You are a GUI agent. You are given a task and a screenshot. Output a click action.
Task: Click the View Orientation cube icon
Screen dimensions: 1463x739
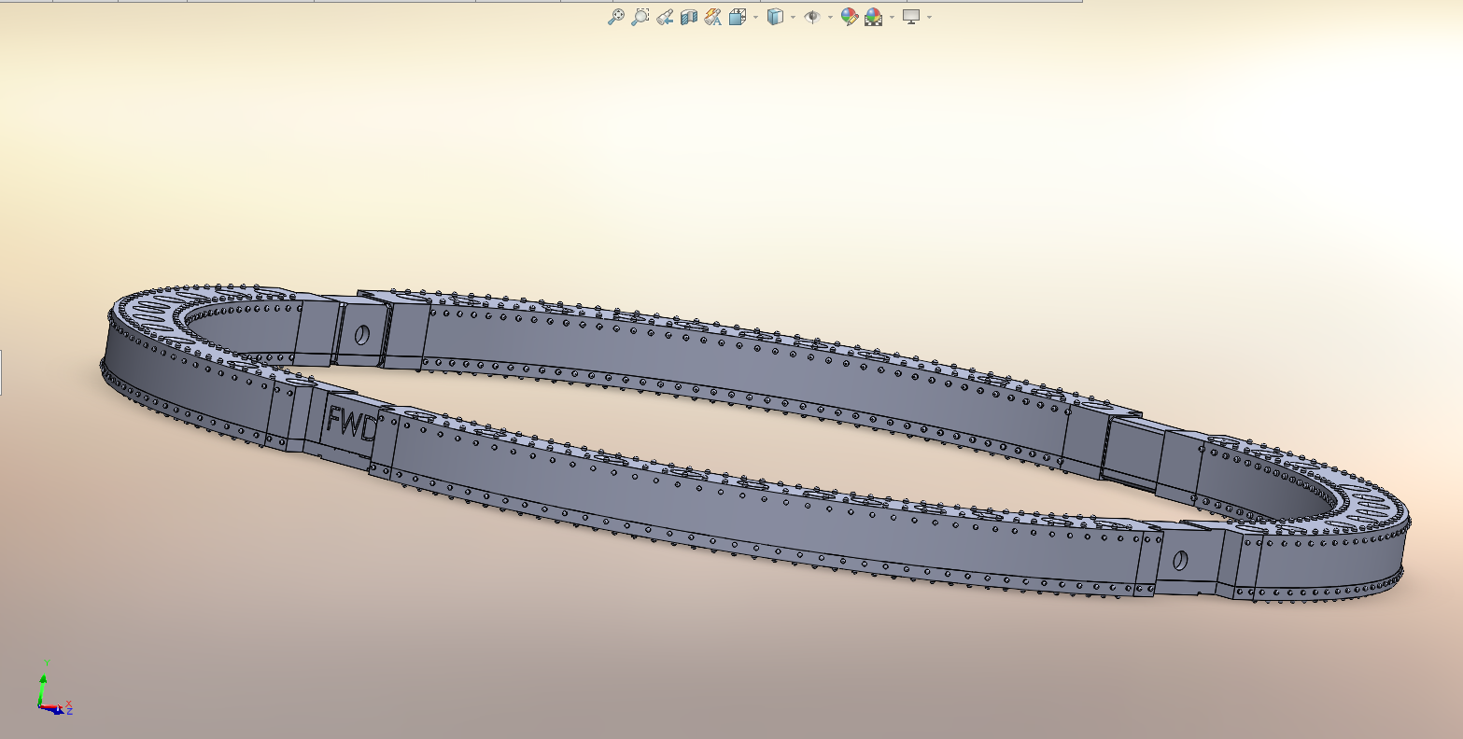(x=738, y=17)
